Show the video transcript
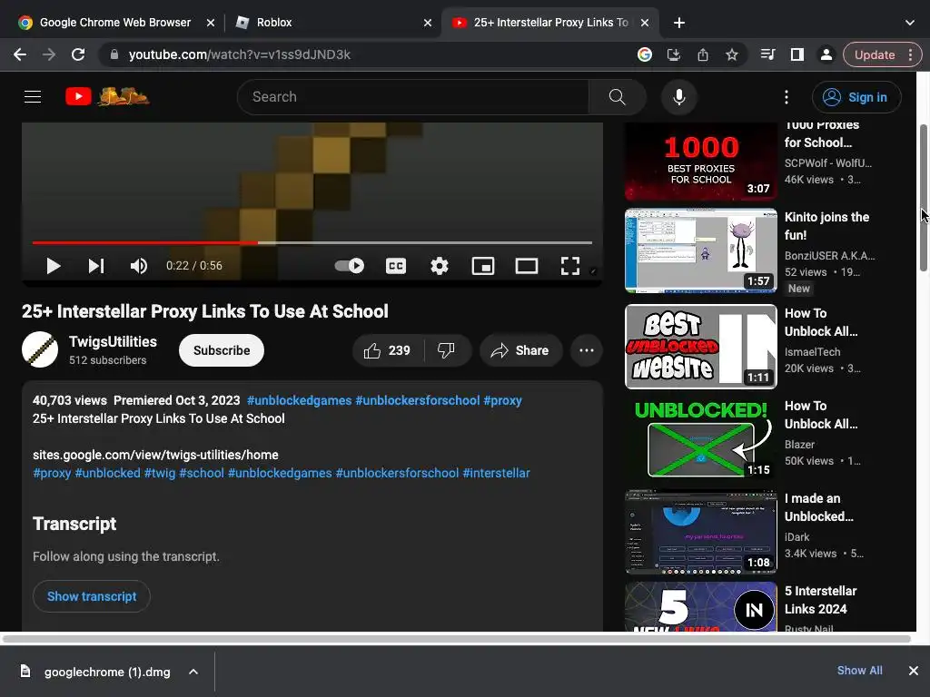Screen dimensions: 930x697 click(92, 596)
